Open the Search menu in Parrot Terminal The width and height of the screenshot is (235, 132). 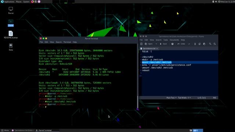pos(59,42)
